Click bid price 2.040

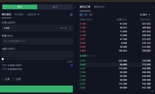coord(83,72)
